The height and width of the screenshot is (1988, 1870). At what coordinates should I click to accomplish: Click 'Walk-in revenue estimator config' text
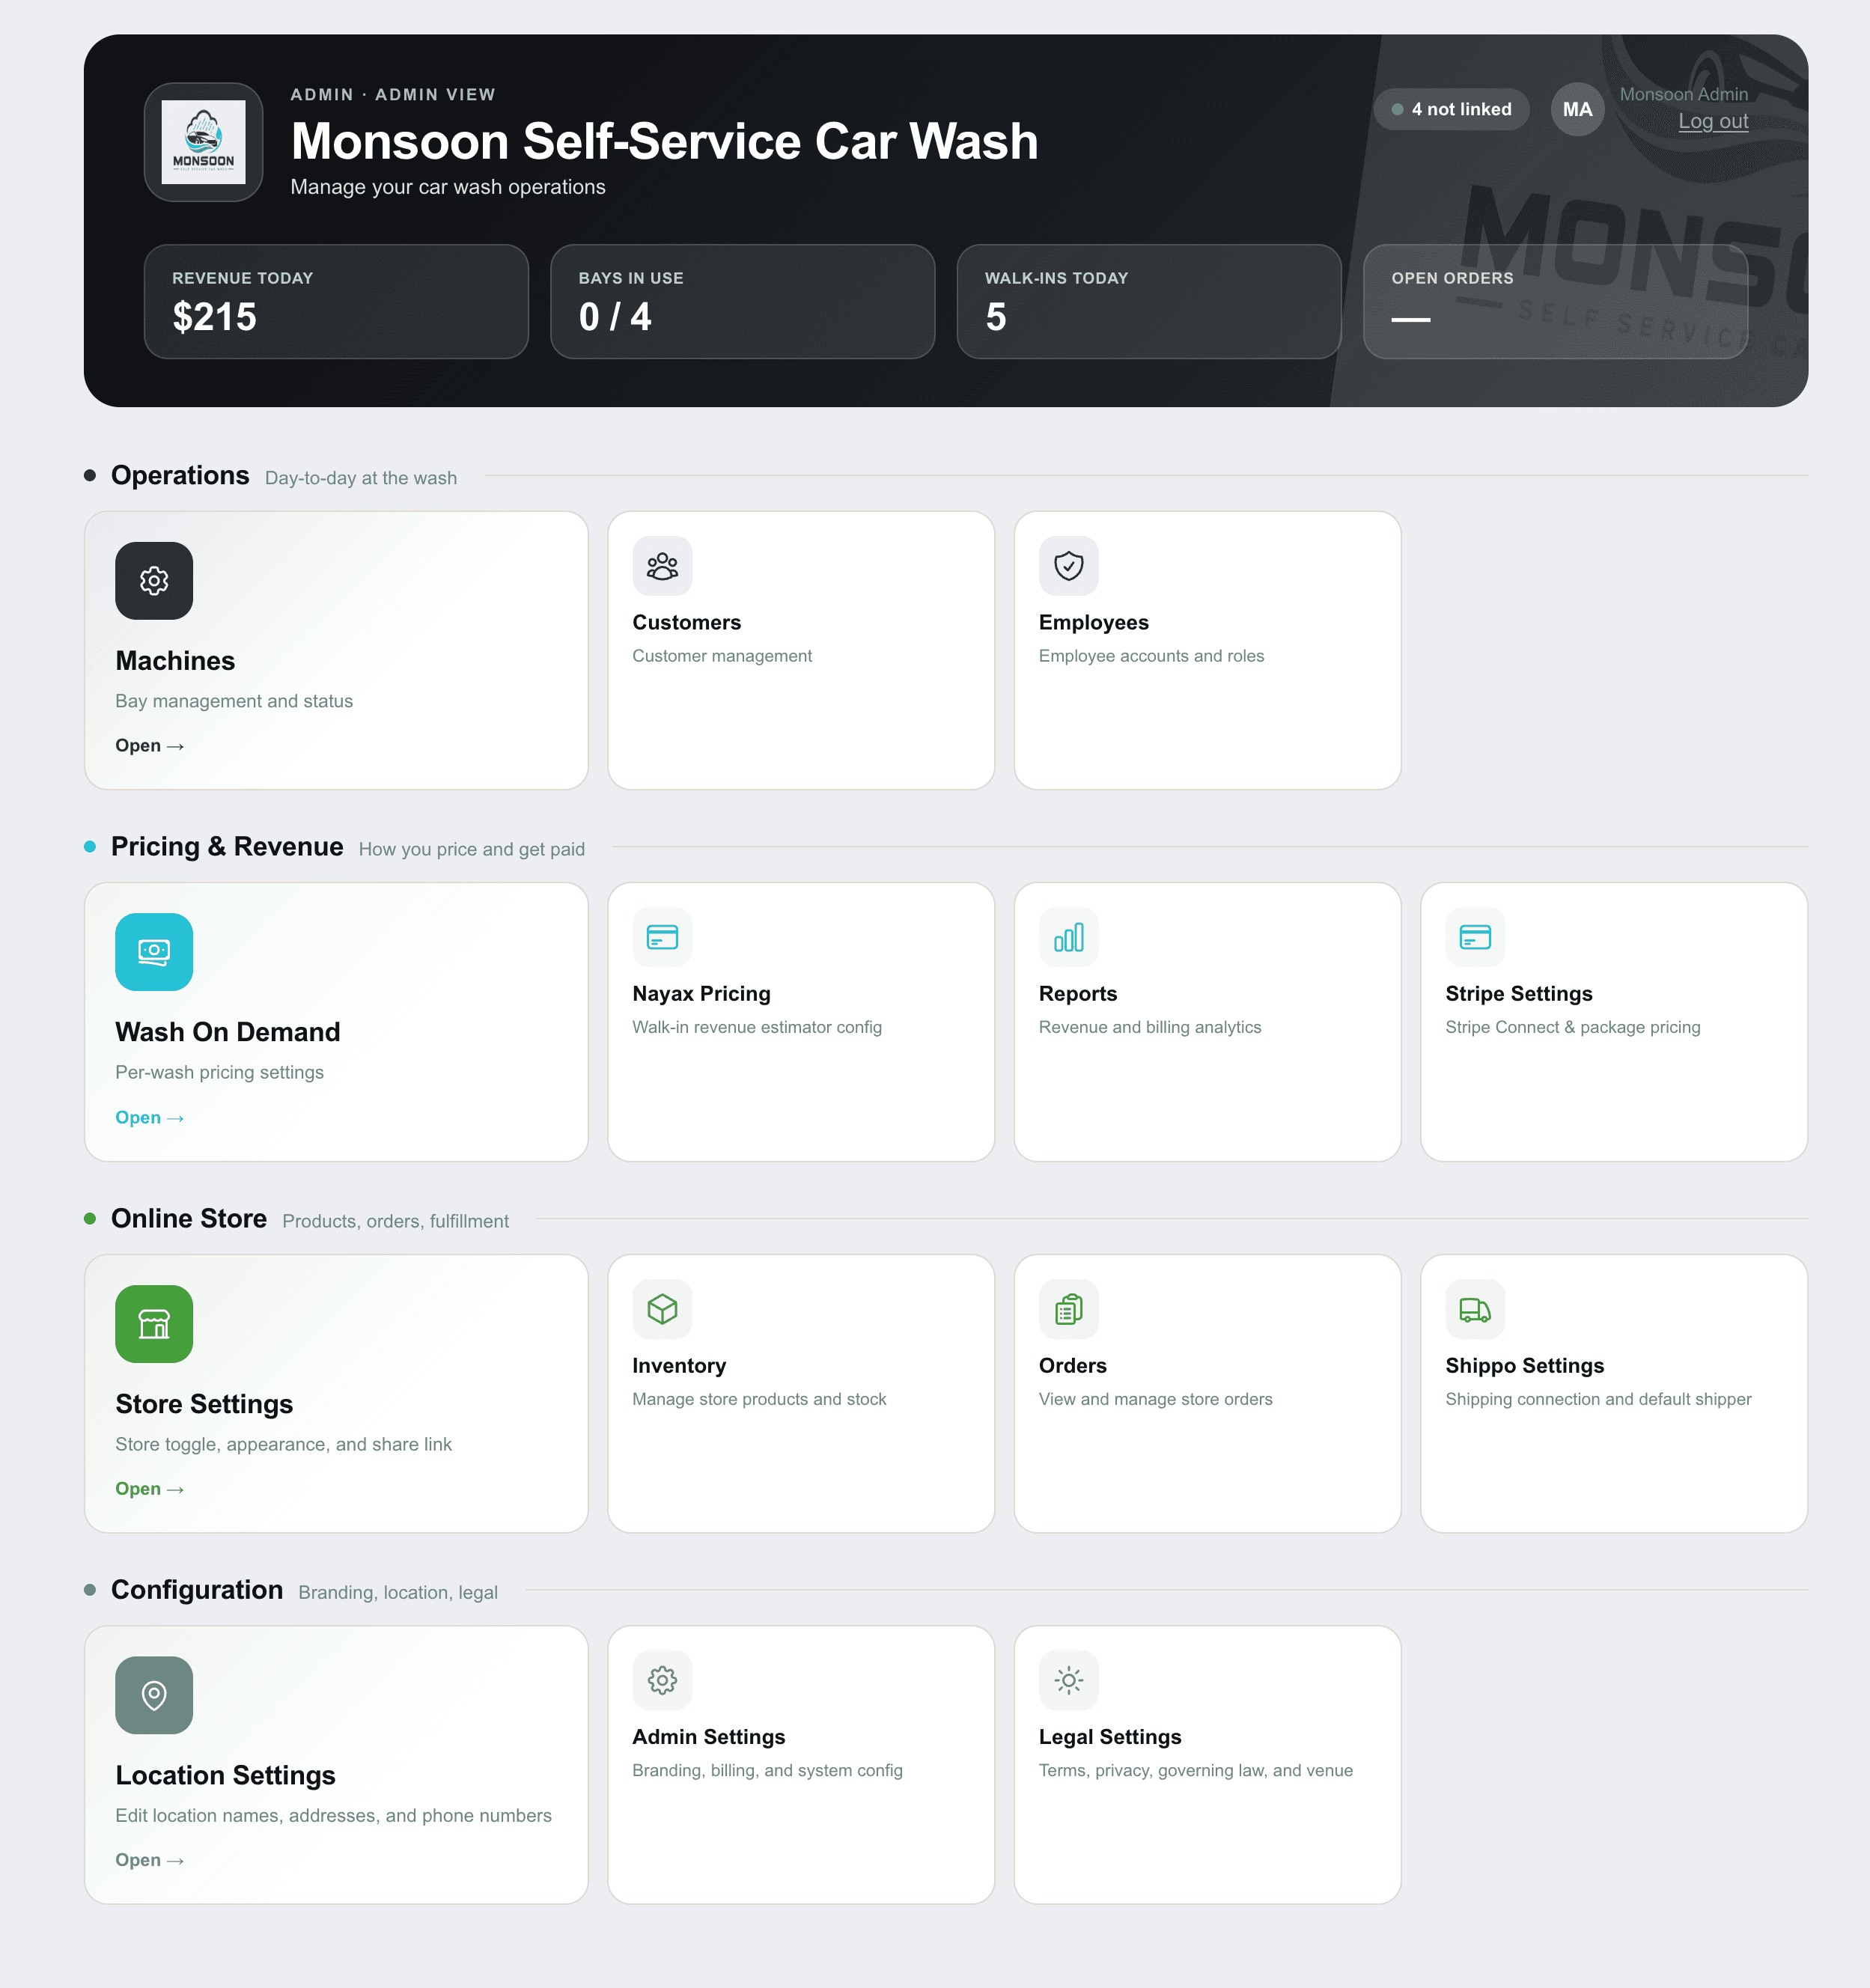pyautogui.click(x=757, y=1027)
